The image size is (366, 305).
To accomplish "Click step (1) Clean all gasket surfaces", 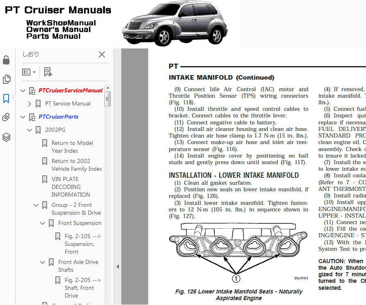I will point(213,183).
